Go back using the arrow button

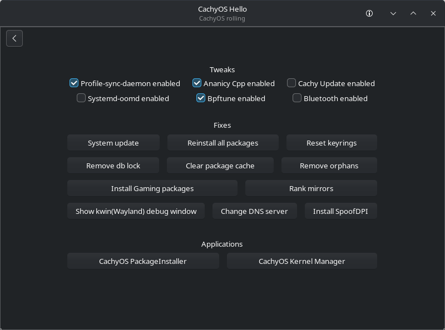click(x=14, y=38)
